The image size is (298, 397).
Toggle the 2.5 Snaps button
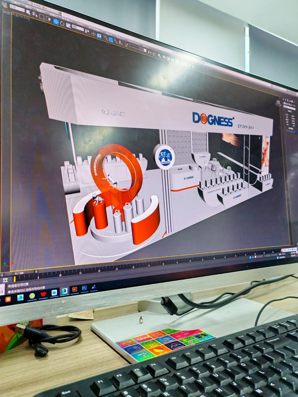pos(106,38)
